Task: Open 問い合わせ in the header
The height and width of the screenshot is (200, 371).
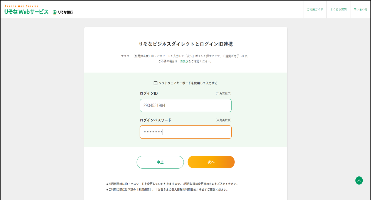Action: pyautogui.click(x=360, y=9)
